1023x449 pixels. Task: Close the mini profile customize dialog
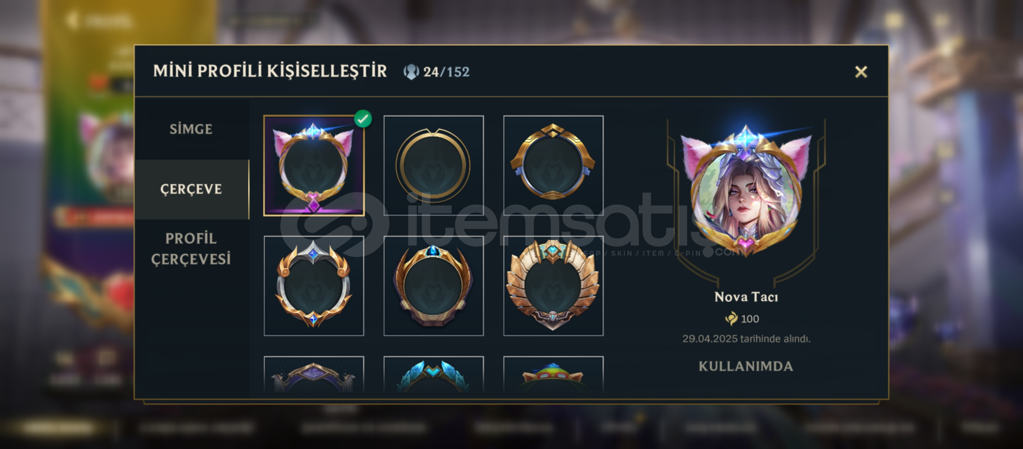pos(861,72)
